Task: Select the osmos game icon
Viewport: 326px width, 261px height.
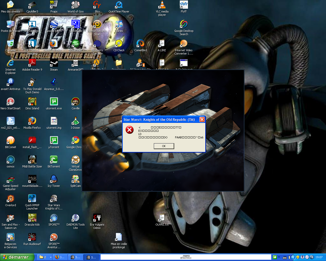Action: pyautogui.click(x=10, y=162)
